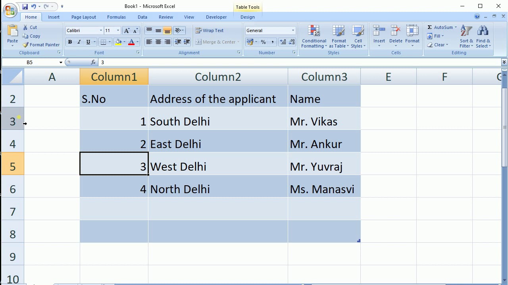The image size is (508, 285).
Task: Open Find & Select menu
Action: pos(483,37)
